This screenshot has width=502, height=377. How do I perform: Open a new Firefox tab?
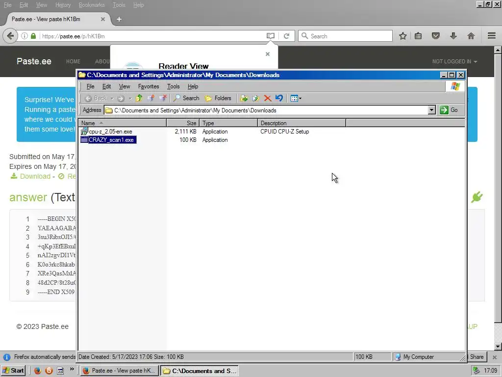coord(119,19)
